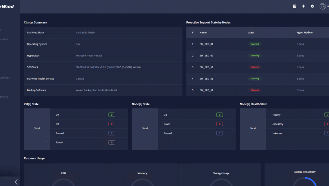Select the SW_SED_51 name in row 4

206,79
